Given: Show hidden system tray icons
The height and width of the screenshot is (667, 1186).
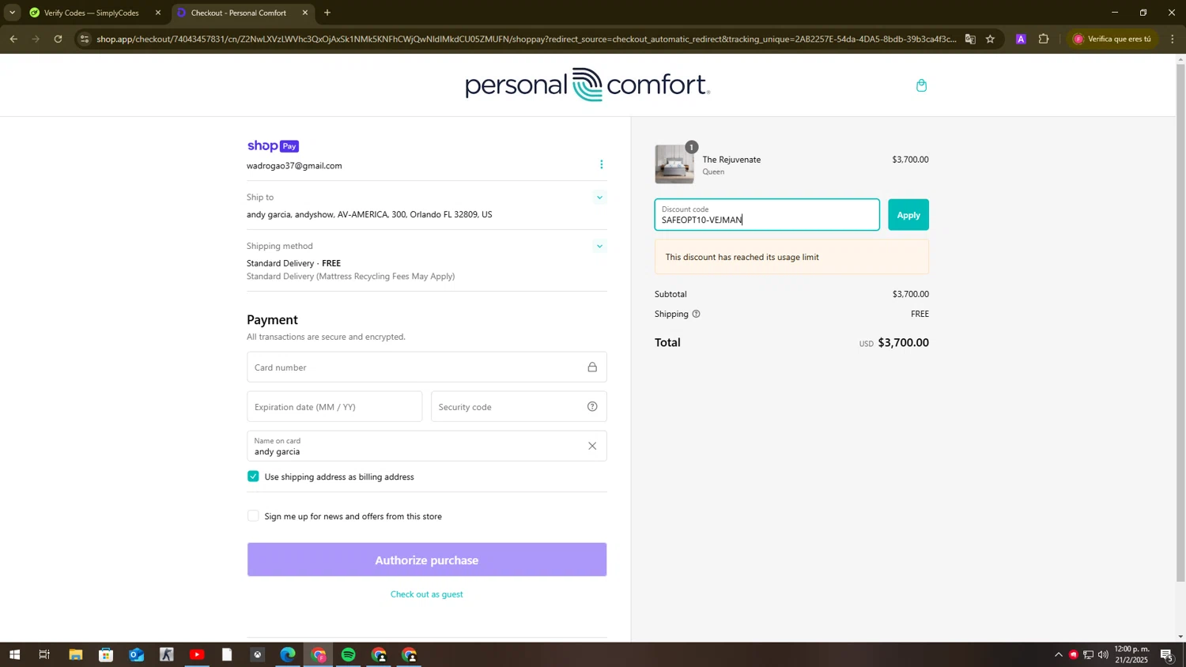Looking at the screenshot, I should point(1059,655).
